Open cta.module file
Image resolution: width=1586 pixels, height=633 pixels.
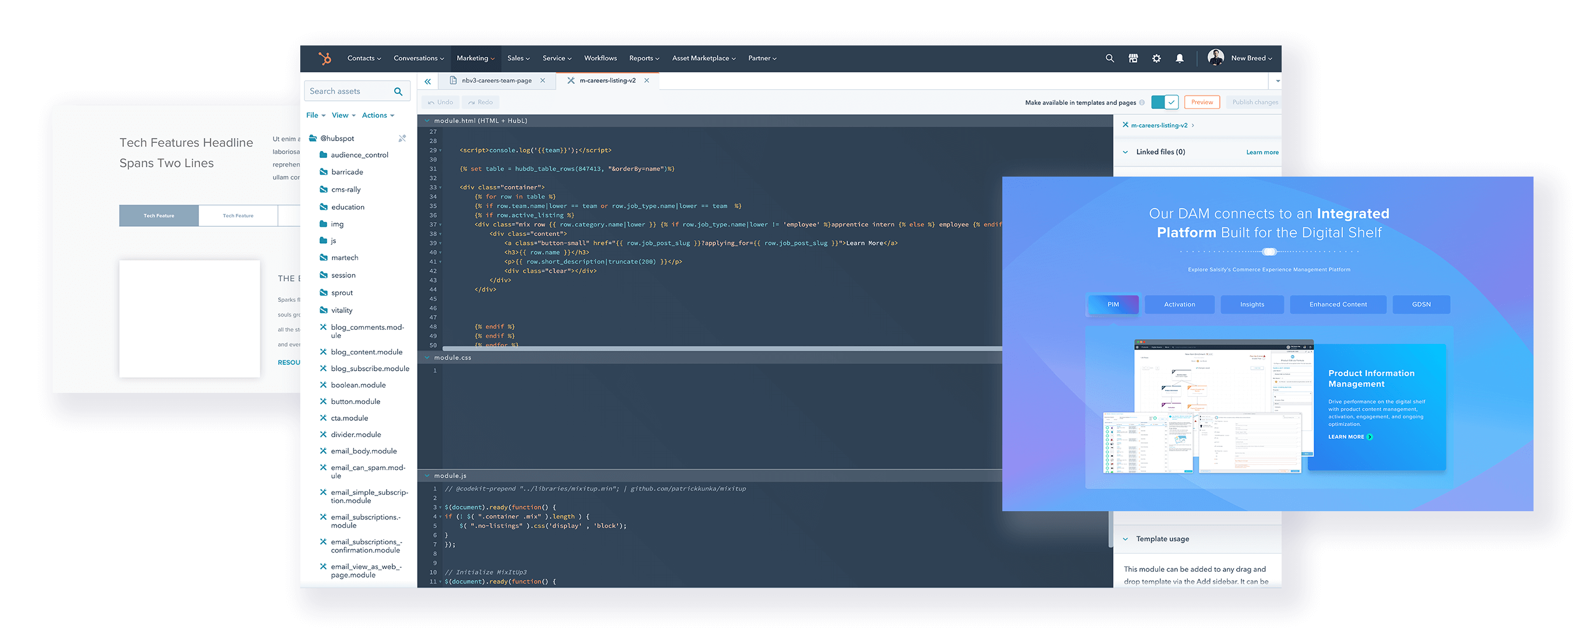coord(344,419)
